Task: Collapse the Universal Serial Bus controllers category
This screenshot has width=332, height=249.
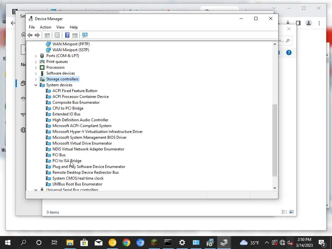Action: point(36,190)
